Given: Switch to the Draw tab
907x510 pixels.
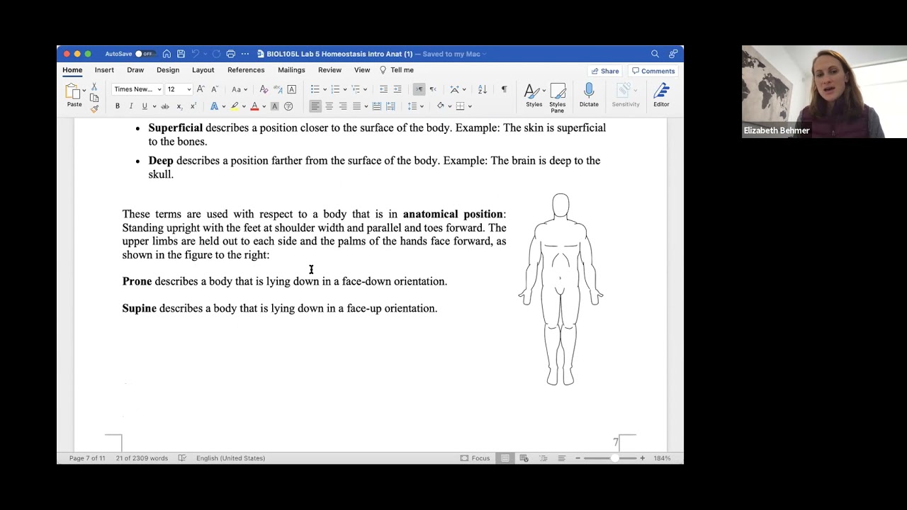Looking at the screenshot, I should click(x=135, y=70).
